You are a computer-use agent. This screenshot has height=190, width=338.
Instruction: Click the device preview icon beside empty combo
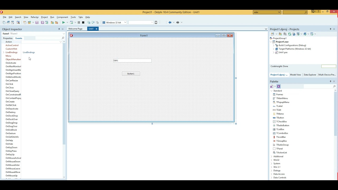(x=156, y=22)
